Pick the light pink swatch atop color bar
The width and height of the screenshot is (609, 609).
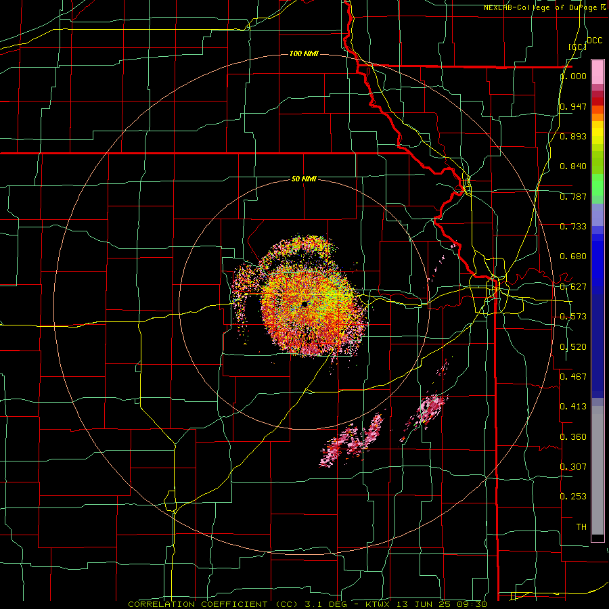(x=597, y=72)
